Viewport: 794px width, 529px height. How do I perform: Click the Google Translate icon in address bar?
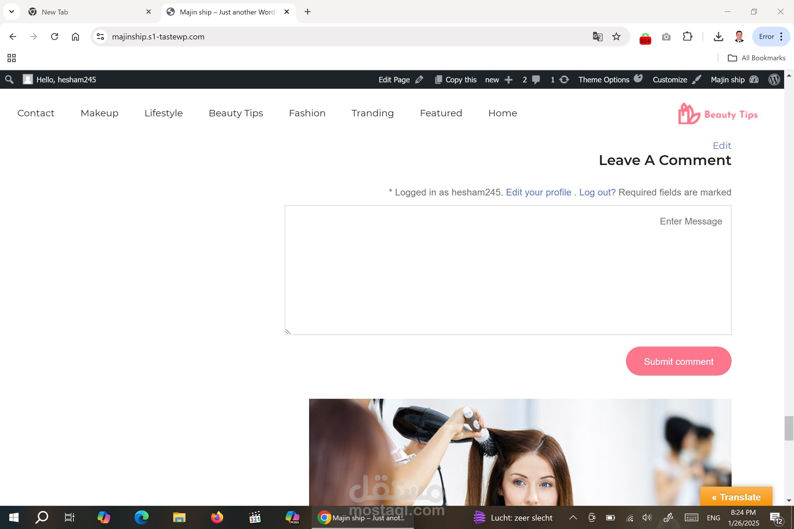597,37
